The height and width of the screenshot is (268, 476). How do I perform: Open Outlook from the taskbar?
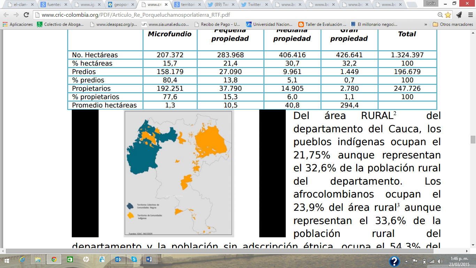coord(118,260)
